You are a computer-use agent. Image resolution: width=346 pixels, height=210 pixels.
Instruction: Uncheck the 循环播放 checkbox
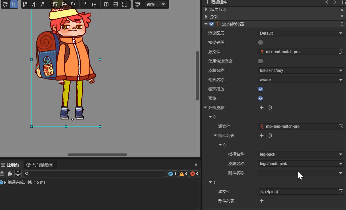[x=261, y=89]
